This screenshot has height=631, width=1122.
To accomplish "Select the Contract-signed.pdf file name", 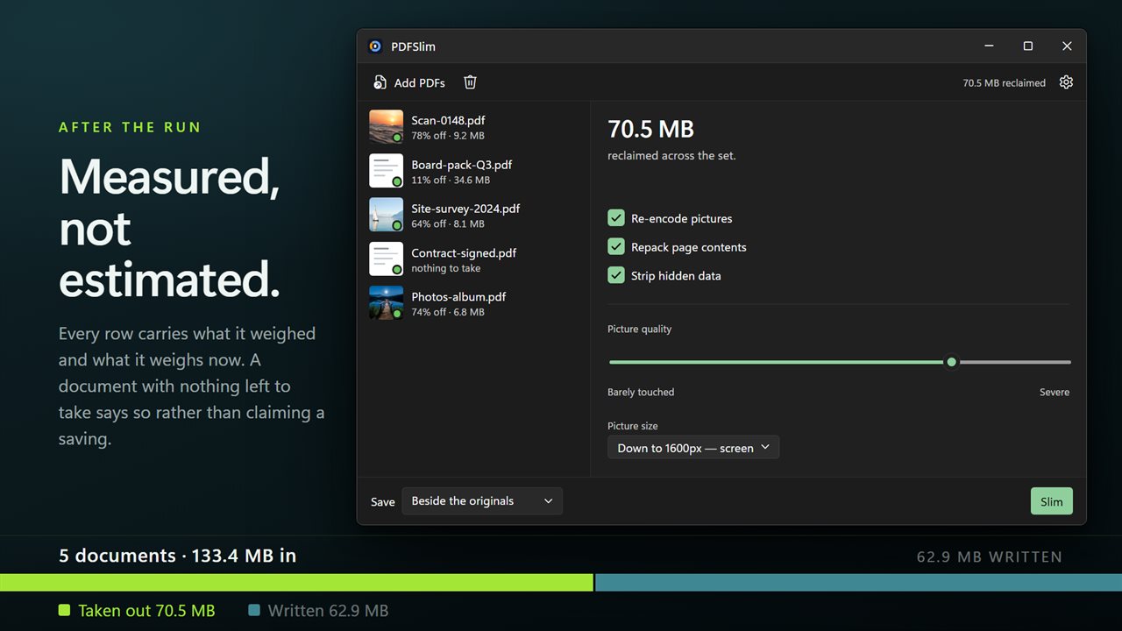I will tap(464, 252).
